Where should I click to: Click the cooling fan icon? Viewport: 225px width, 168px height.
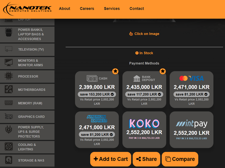9,146
